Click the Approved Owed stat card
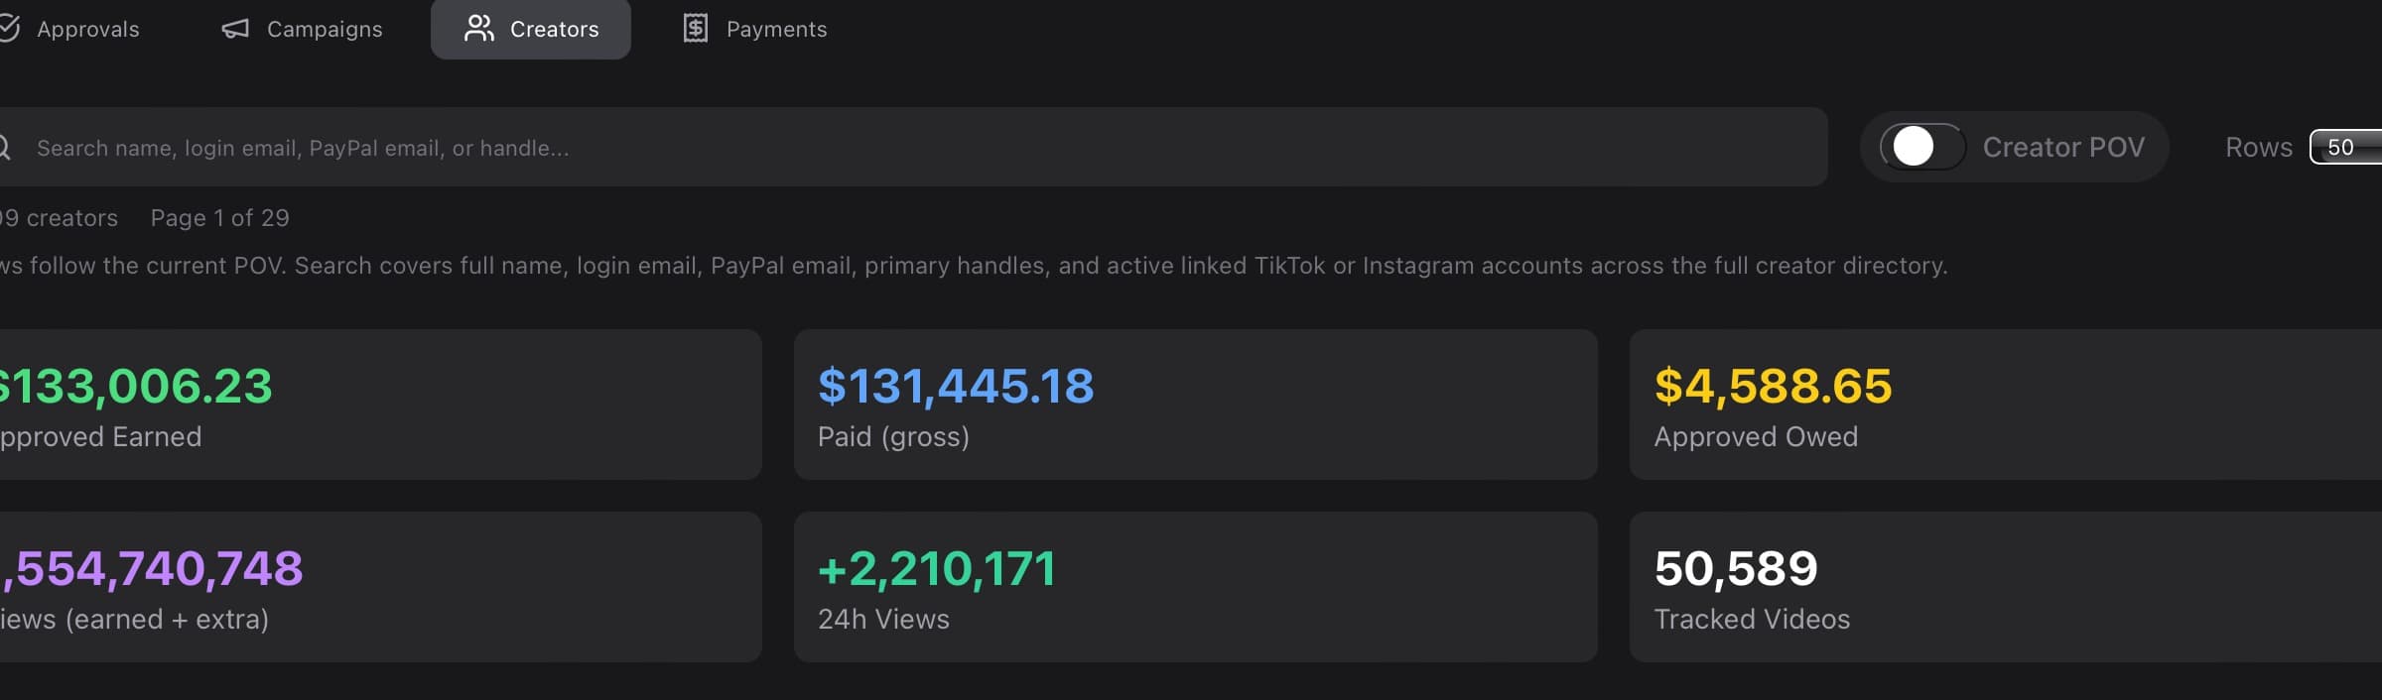The height and width of the screenshot is (700, 2382). 2005,405
